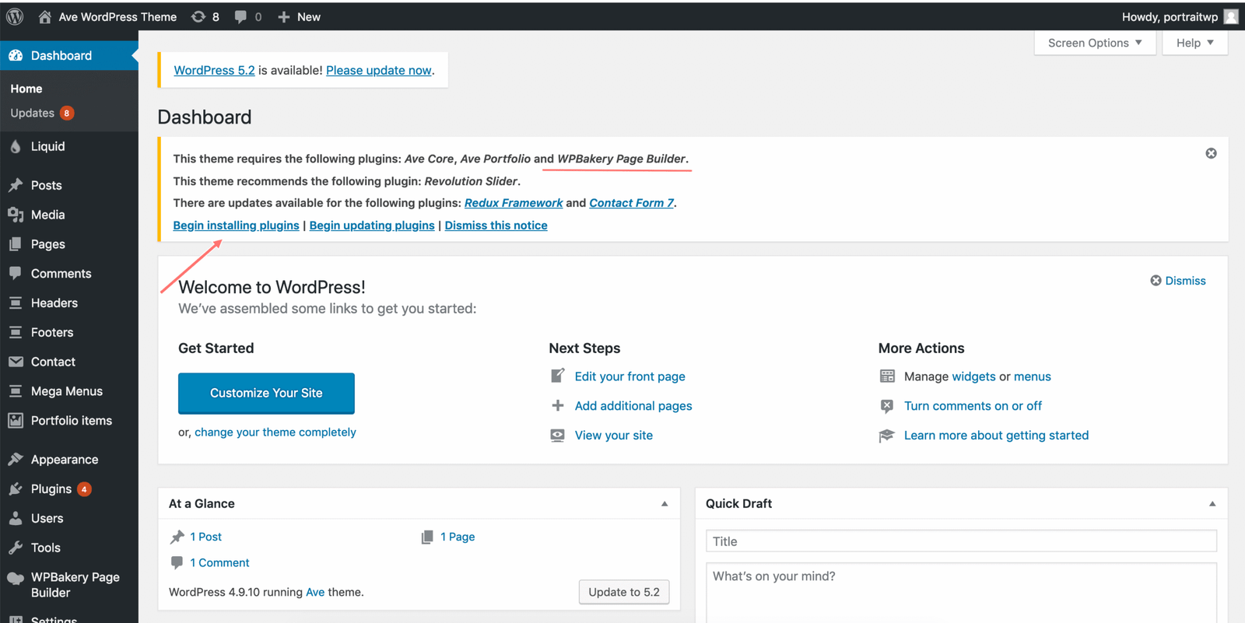The height and width of the screenshot is (623, 1245).
Task: Click the user avatar beside Howdy, portraitwp
Action: [x=1230, y=16]
